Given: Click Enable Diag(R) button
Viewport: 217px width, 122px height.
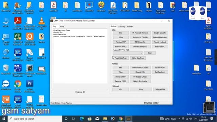Looking at the screenshot, I should coord(160,33).
